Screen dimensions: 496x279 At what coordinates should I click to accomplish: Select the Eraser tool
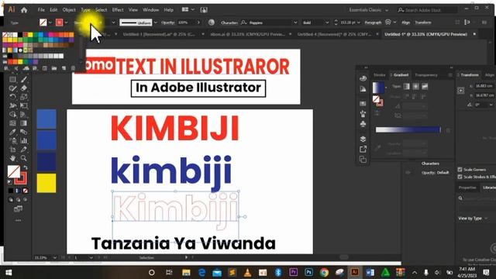click(24, 88)
